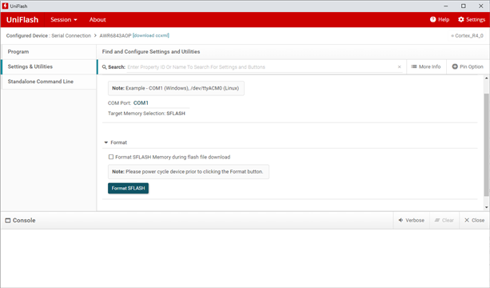Enable Format SFLASH Memory during download checkbox

pyautogui.click(x=111, y=157)
